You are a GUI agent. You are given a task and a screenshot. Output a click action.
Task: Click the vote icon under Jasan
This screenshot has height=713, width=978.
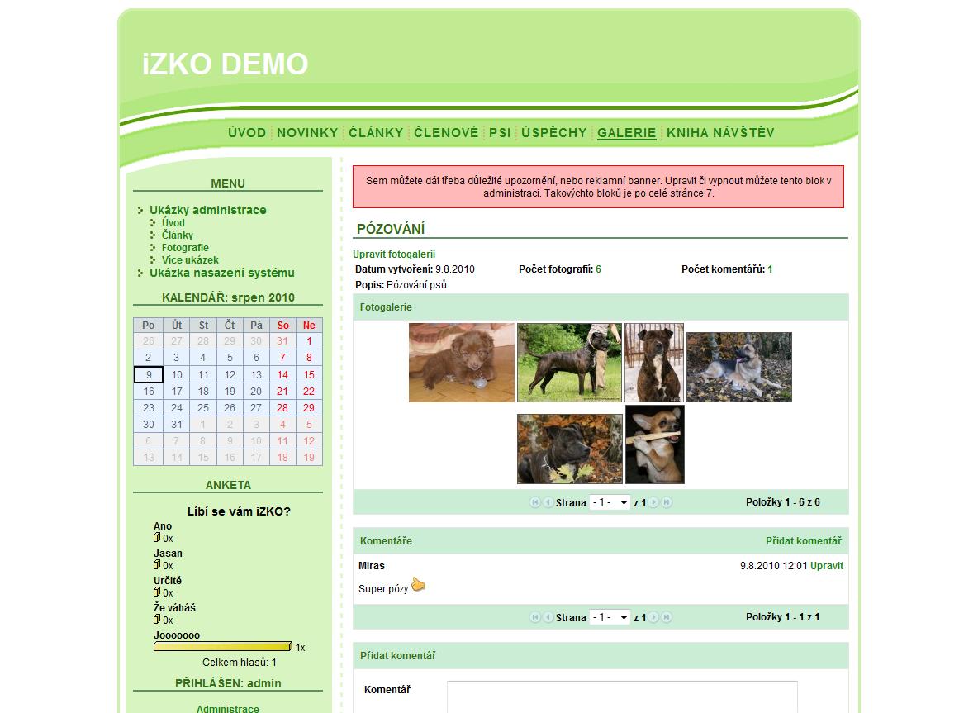[x=157, y=564]
